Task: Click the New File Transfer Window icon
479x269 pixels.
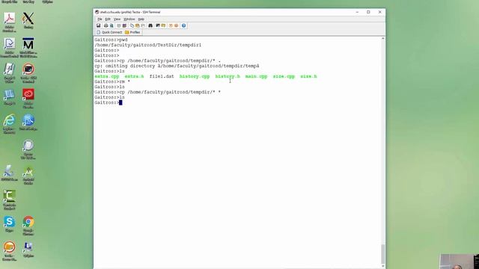Action: click(163, 25)
